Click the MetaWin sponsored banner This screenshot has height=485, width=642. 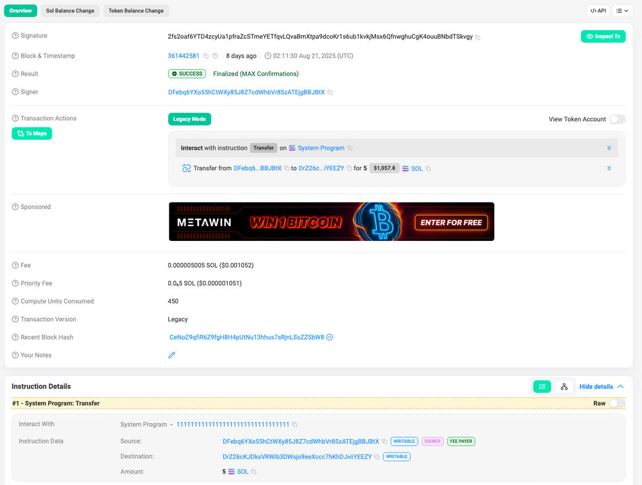tap(331, 221)
